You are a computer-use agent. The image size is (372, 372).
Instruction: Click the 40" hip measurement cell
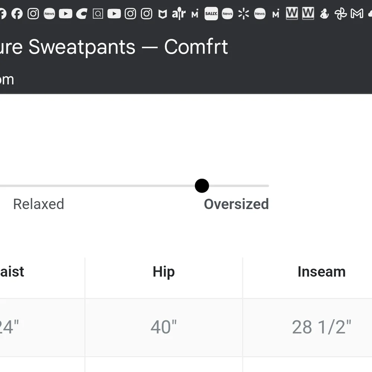point(164,327)
